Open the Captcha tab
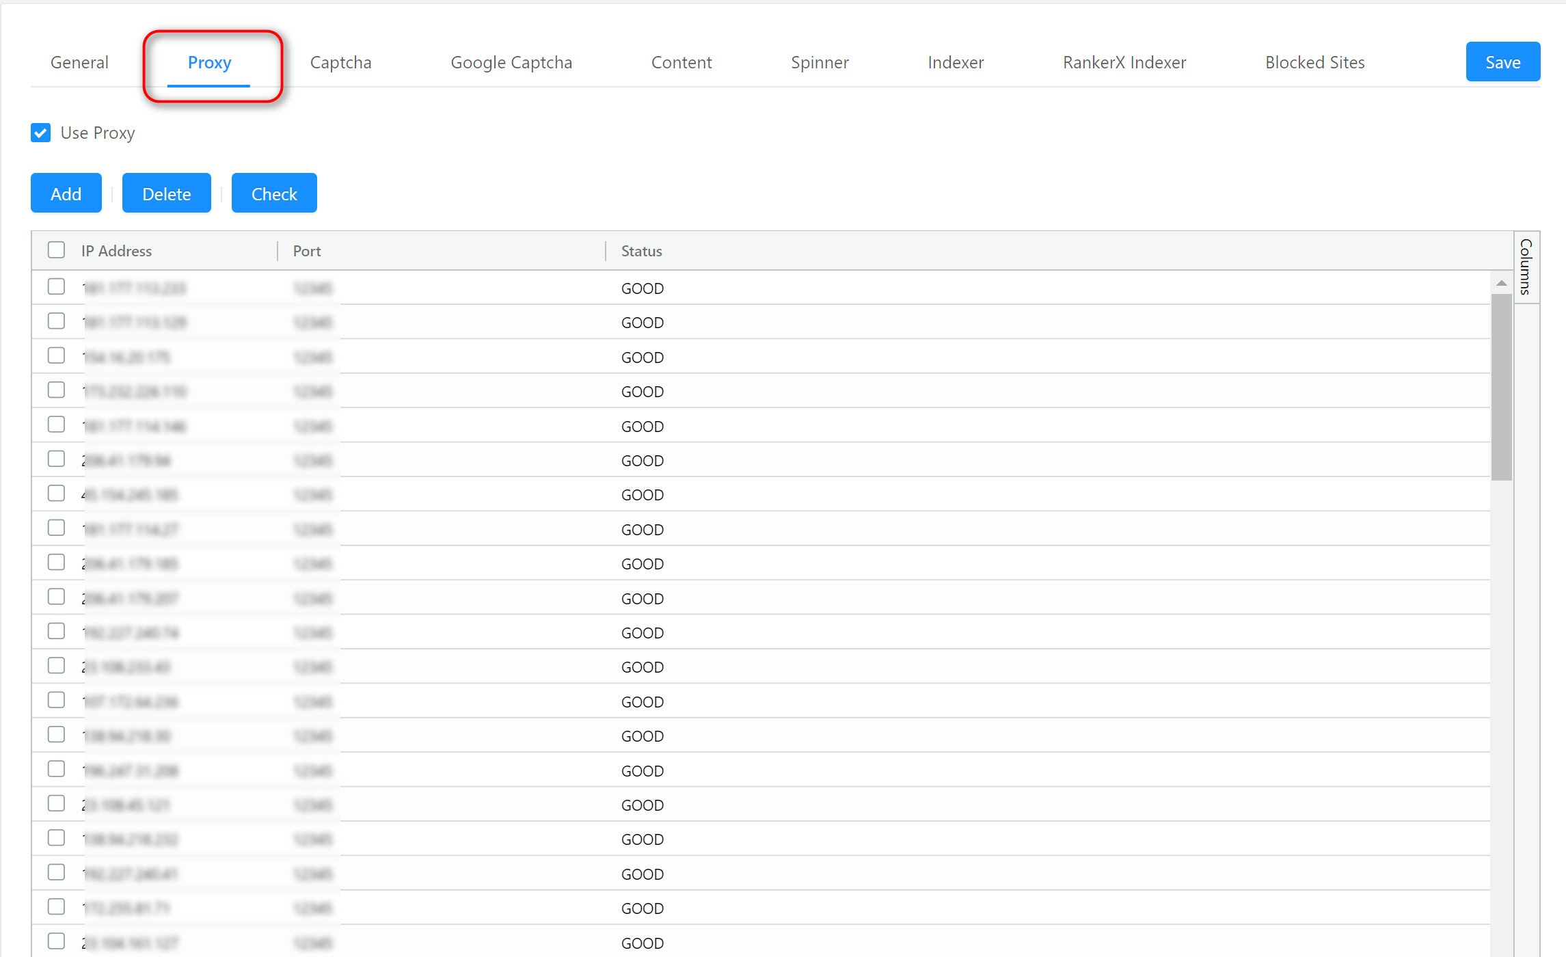The image size is (1566, 957). [340, 62]
